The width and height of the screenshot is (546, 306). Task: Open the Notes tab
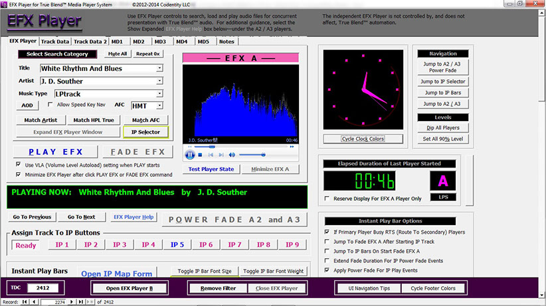pyautogui.click(x=226, y=41)
